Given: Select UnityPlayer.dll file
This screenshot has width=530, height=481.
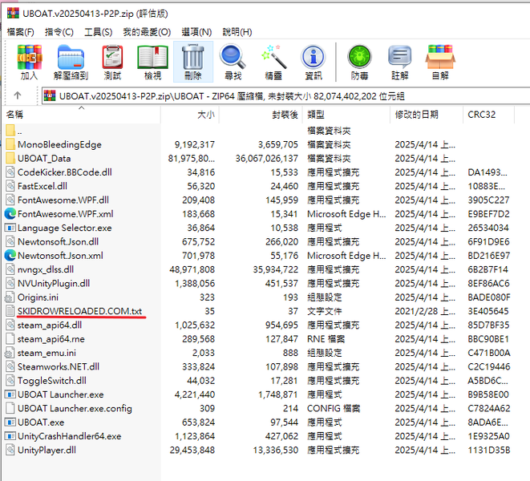Looking at the screenshot, I should point(47,450).
